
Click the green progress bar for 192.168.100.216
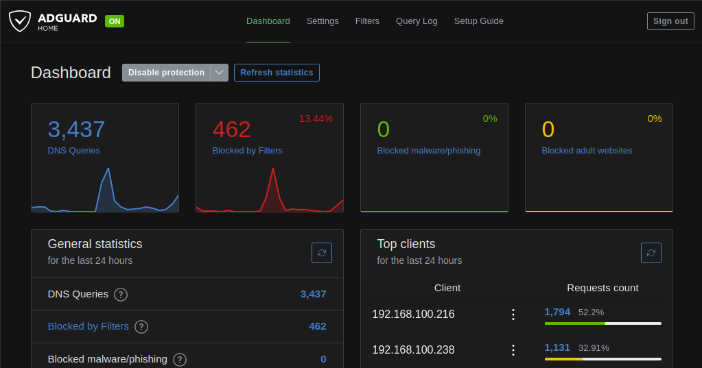[x=575, y=323]
